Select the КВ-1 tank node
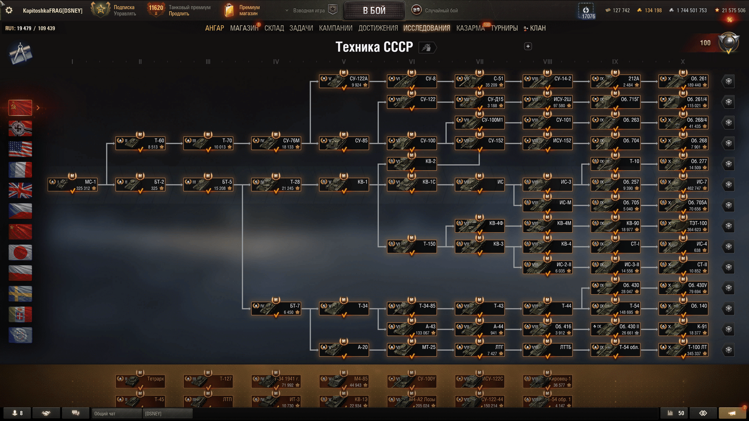 coord(344,185)
